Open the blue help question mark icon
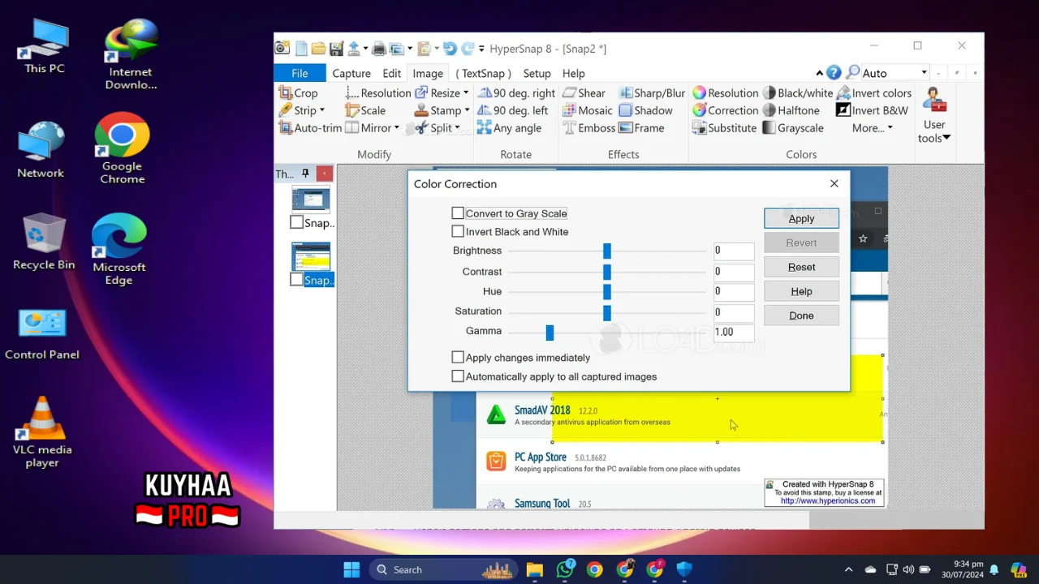Viewport: 1039px width, 584px height. (834, 73)
